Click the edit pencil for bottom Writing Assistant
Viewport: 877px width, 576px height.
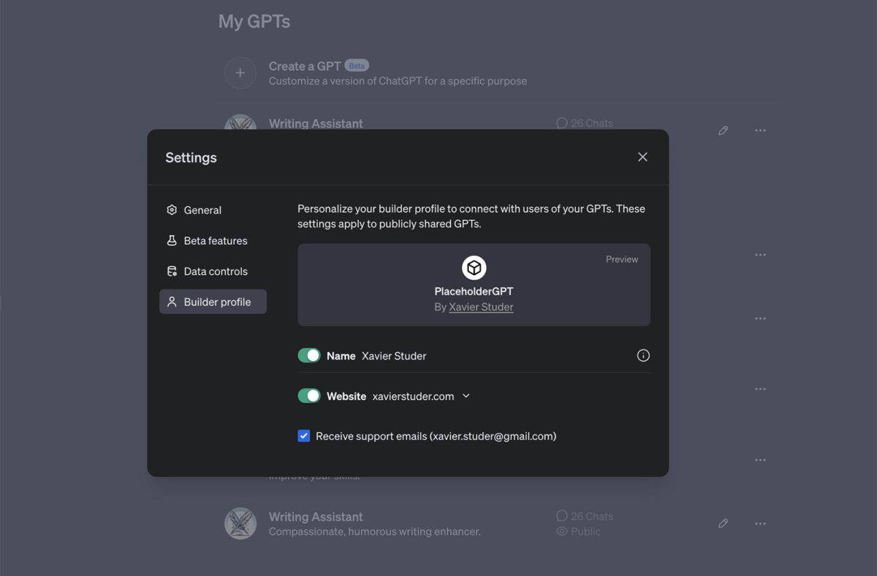(723, 523)
